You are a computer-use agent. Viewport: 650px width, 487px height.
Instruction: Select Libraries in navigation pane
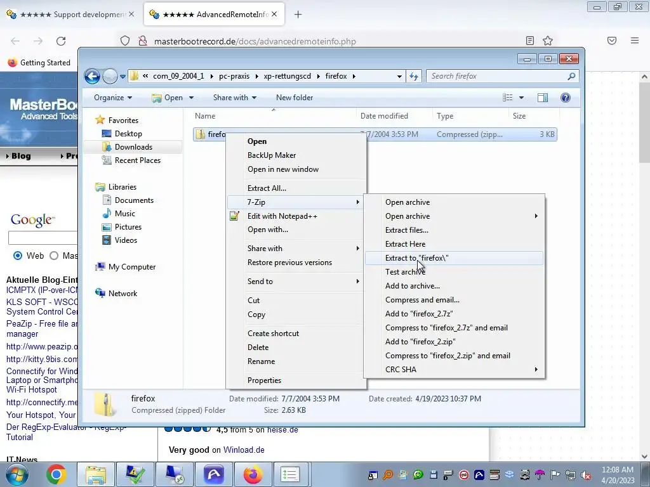pos(123,187)
